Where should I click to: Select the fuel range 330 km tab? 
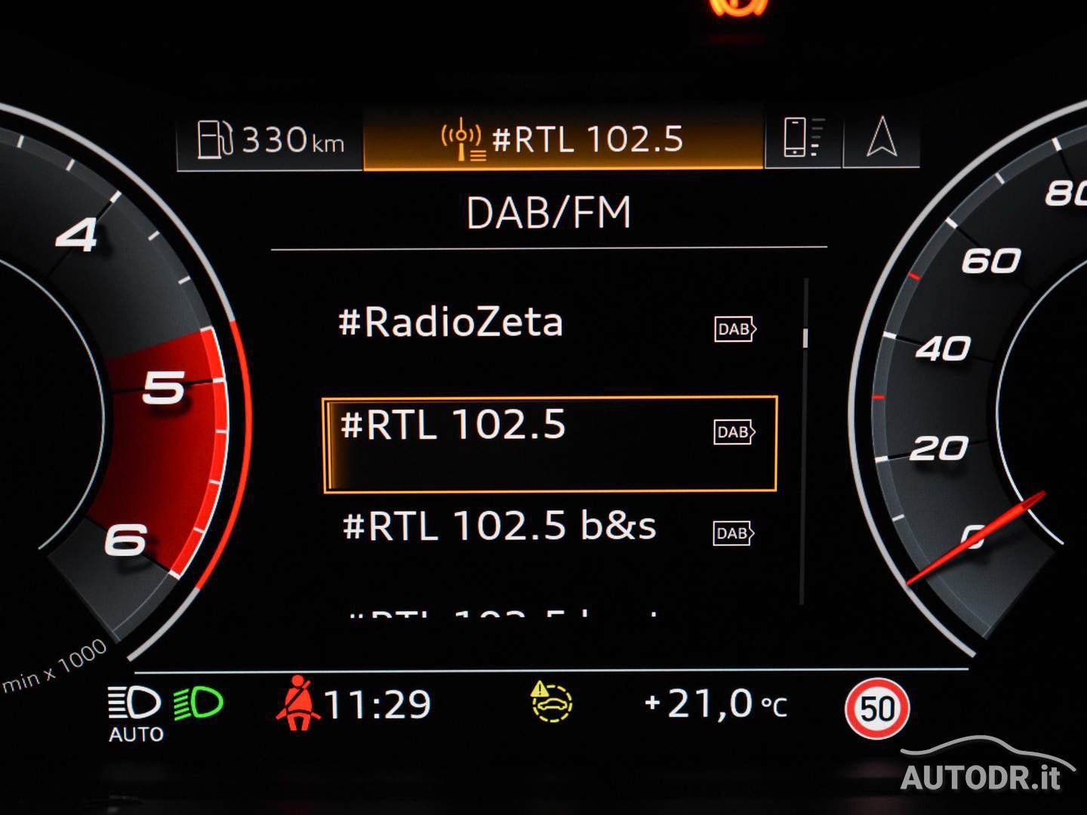coord(270,140)
